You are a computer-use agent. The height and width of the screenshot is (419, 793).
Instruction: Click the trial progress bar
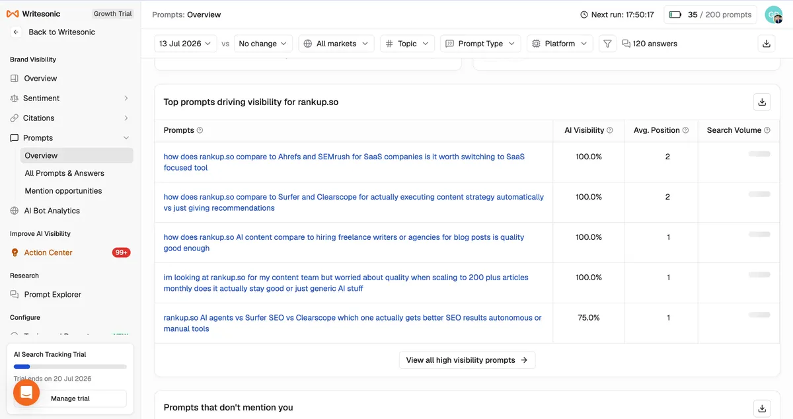(x=70, y=367)
